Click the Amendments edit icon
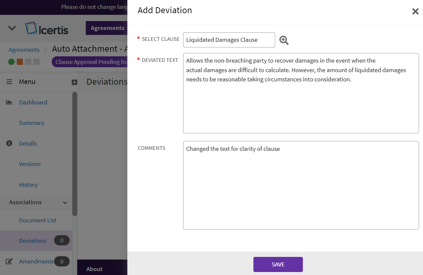Image resolution: width=423 pixels, height=275 pixels. (9, 261)
